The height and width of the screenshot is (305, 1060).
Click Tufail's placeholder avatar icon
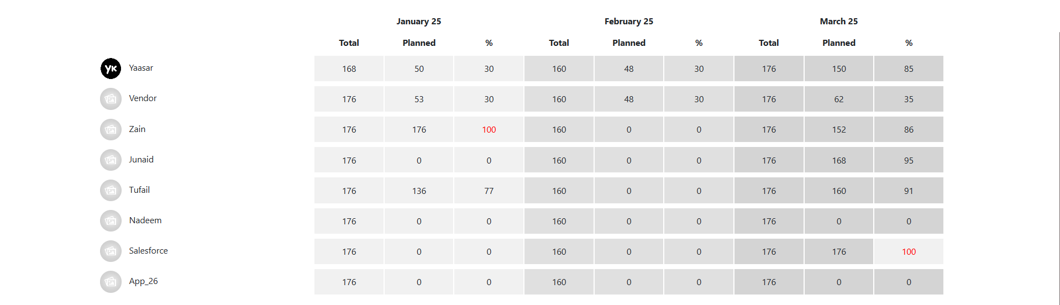tap(111, 191)
